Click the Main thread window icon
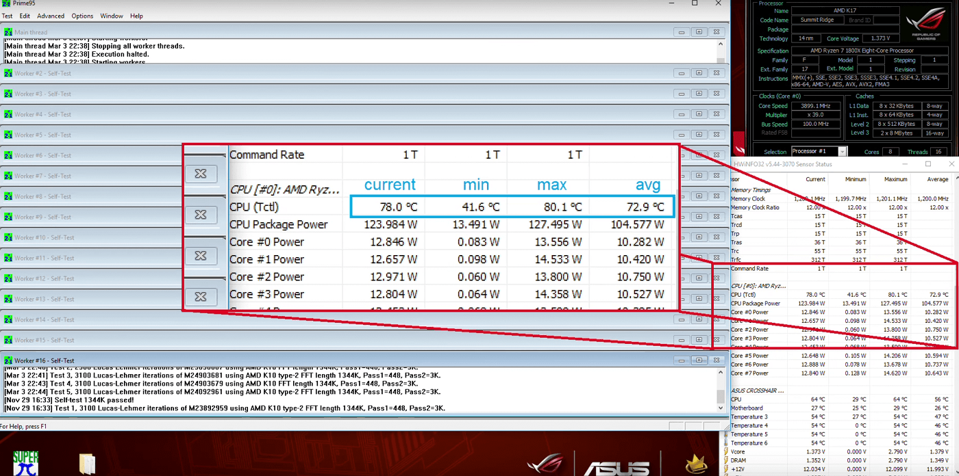Screen dimensions: 959x476 [x=8, y=32]
